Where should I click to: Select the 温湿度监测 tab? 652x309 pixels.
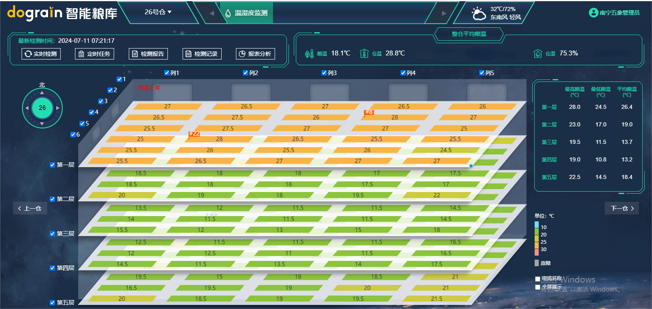pyautogui.click(x=247, y=13)
